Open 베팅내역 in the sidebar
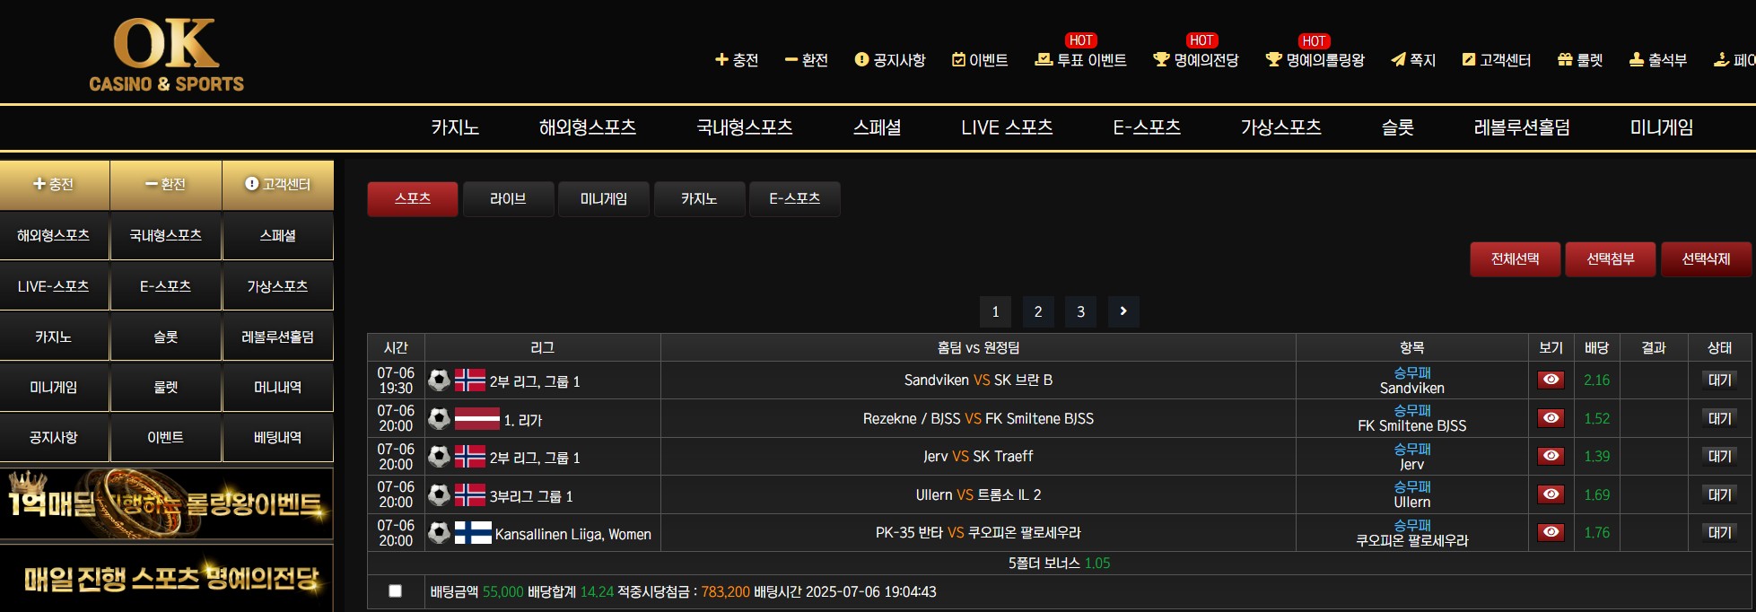 (x=278, y=438)
